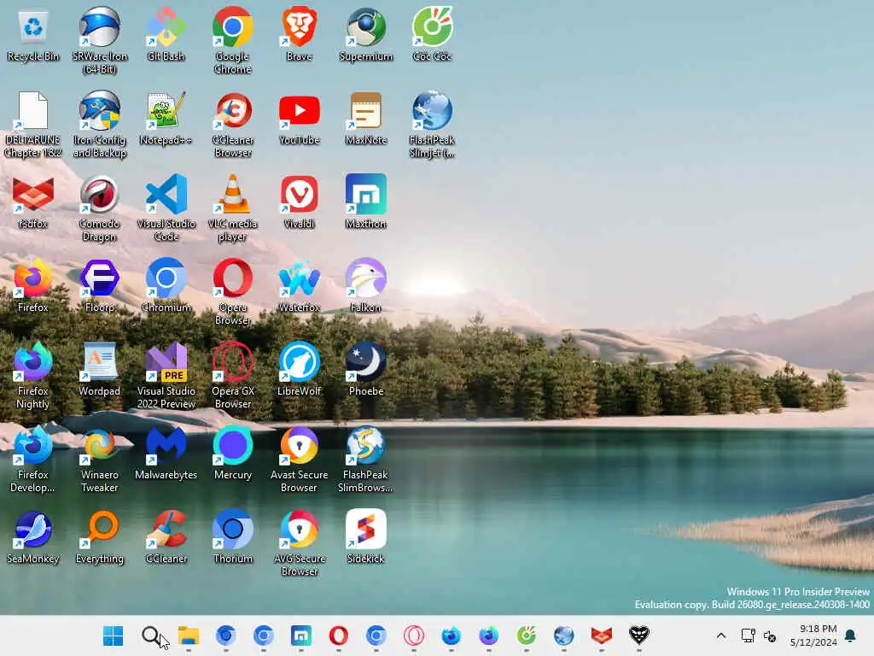Select the SeaMonkey desktop shortcut
Image resolution: width=874 pixels, height=656 pixels.
point(33,536)
